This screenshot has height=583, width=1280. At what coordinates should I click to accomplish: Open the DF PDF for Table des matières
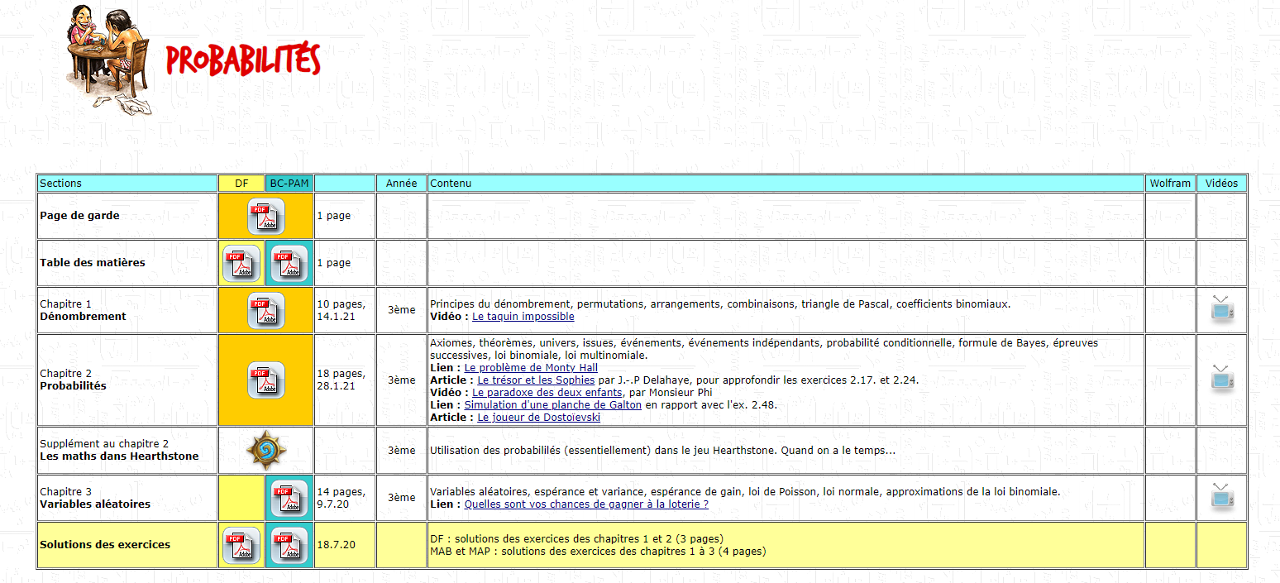click(241, 263)
